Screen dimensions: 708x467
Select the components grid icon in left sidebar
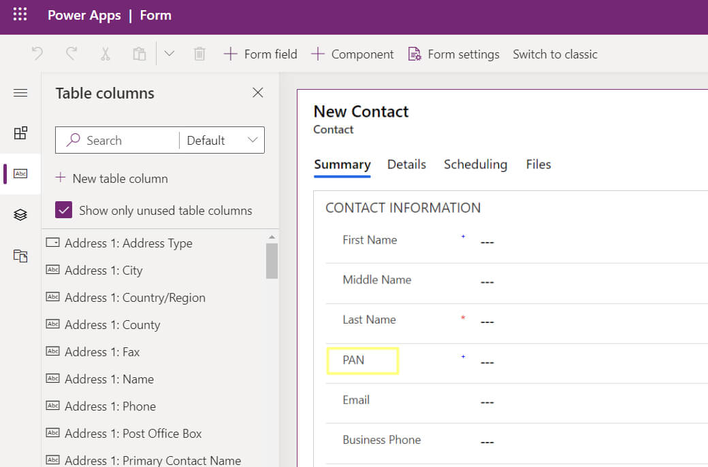(20, 134)
